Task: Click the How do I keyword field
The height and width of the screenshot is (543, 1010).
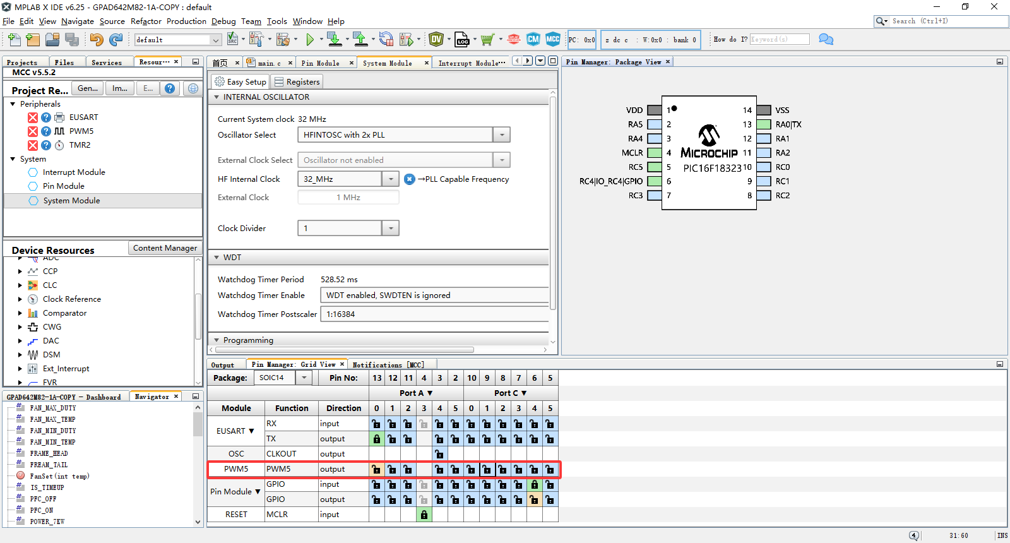Action: (x=779, y=39)
